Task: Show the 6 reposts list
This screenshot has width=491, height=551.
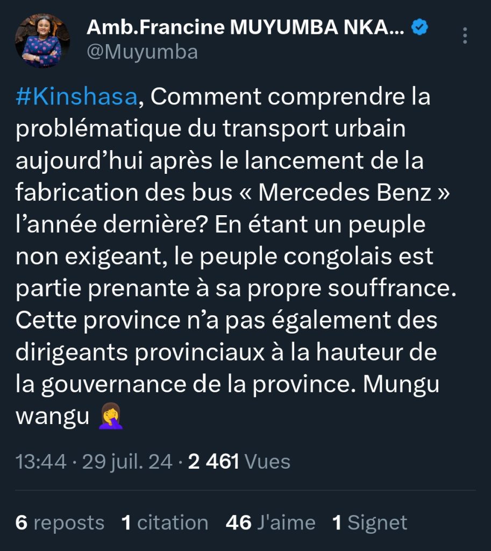Action: [x=60, y=522]
